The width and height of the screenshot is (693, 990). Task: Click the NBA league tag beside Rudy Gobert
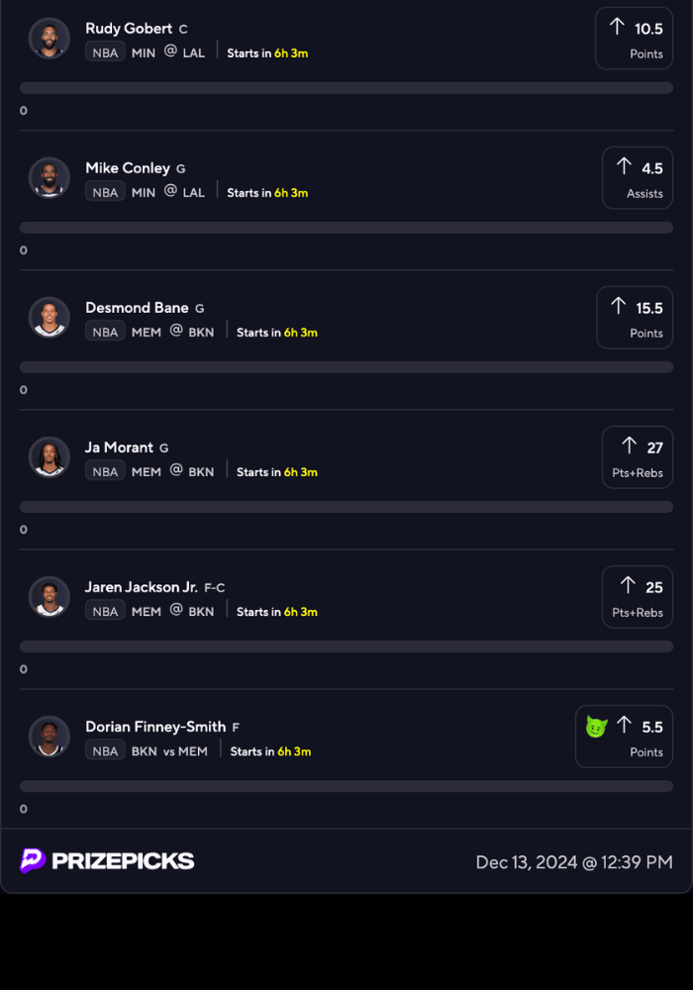(105, 52)
